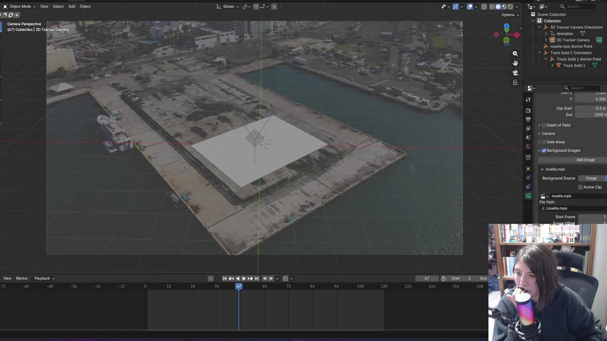Image resolution: width=607 pixels, height=341 pixels.
Task: Toggle camera view with camera gizmo
Action: point(515,73)
